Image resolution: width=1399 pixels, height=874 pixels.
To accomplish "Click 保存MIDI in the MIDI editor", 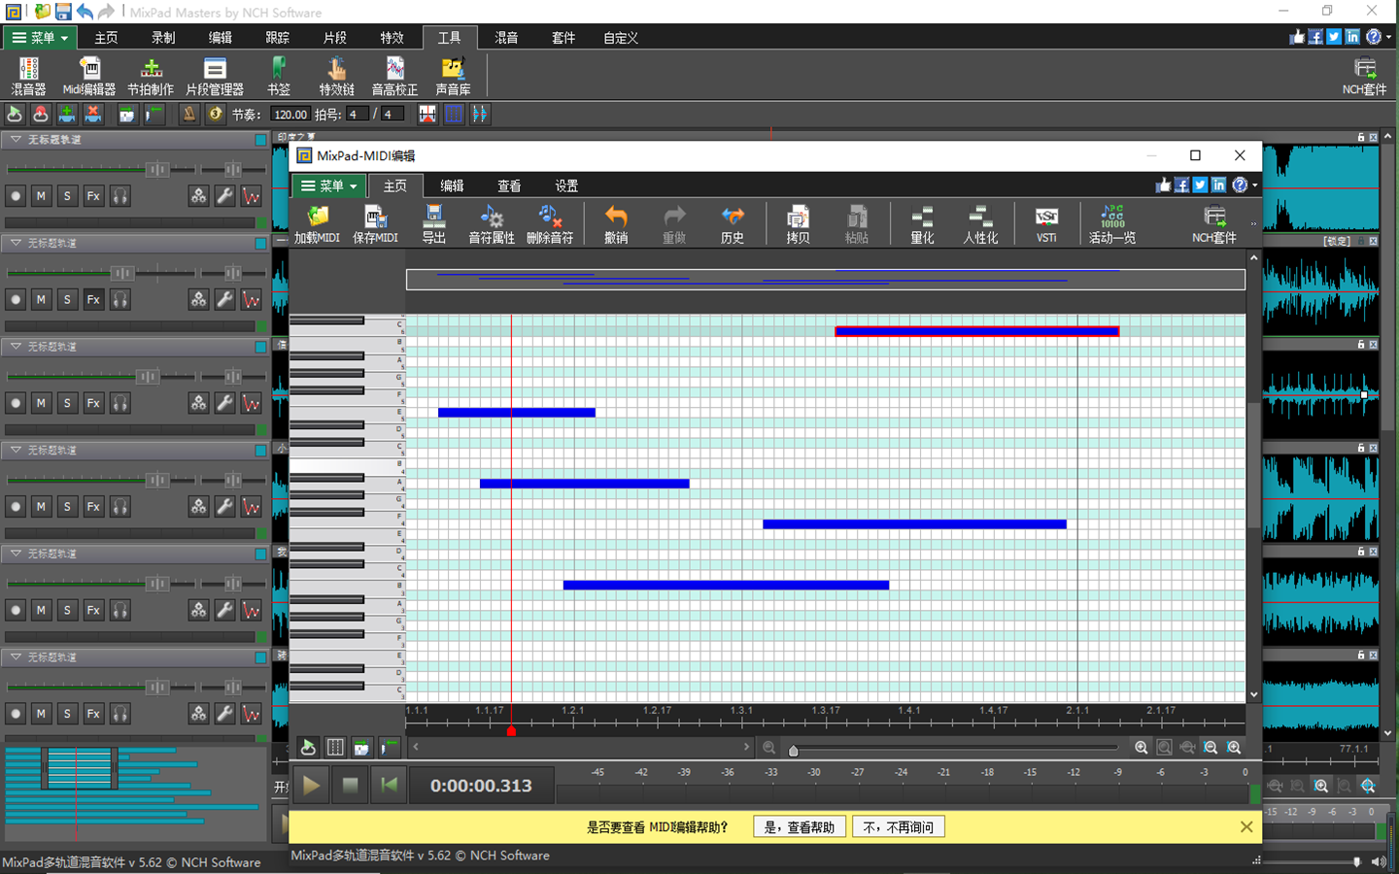I will pyautogui.click(x=375, y=224).
